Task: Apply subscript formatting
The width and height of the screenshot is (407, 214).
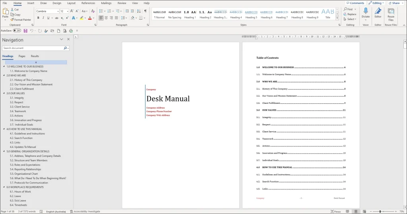Action: (62, 18)
